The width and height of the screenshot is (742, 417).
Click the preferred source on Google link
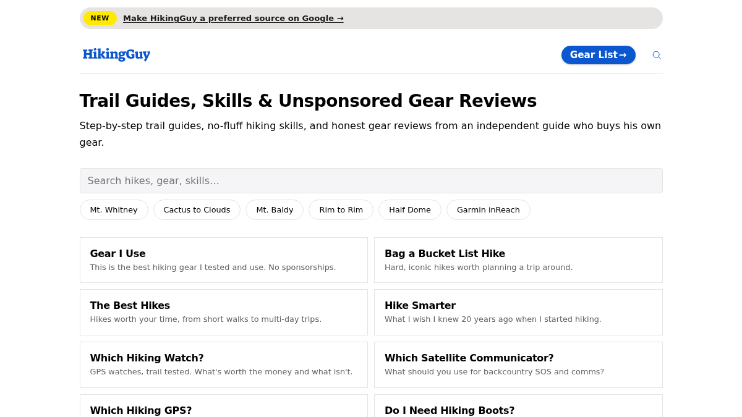point(233,18)
